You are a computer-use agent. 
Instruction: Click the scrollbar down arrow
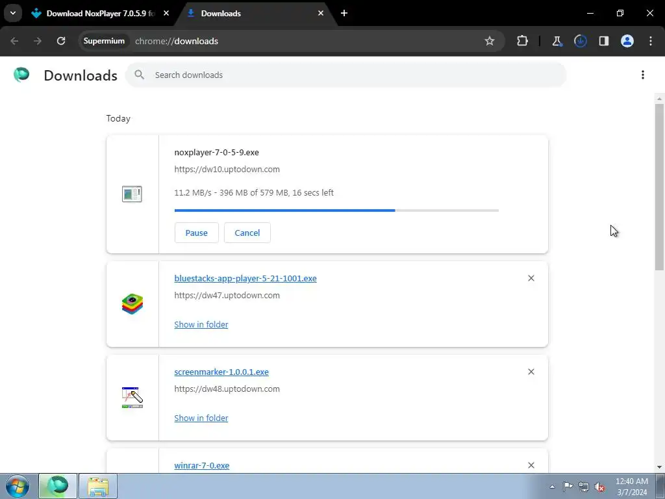pos(659,467)
